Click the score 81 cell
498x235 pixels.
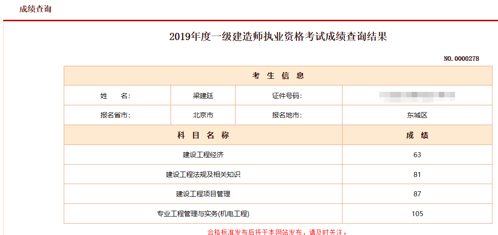417,175
